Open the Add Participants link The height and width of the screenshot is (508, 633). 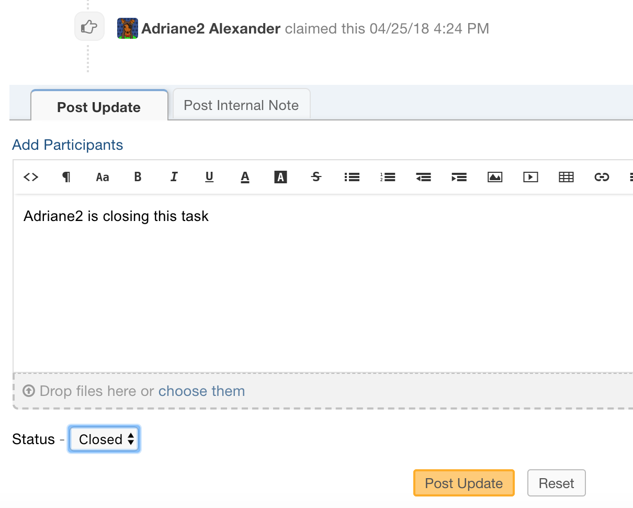point(67,145)
